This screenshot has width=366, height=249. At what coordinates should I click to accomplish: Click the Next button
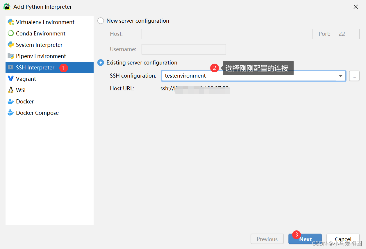pyautogui.click(x=305, y=239)
